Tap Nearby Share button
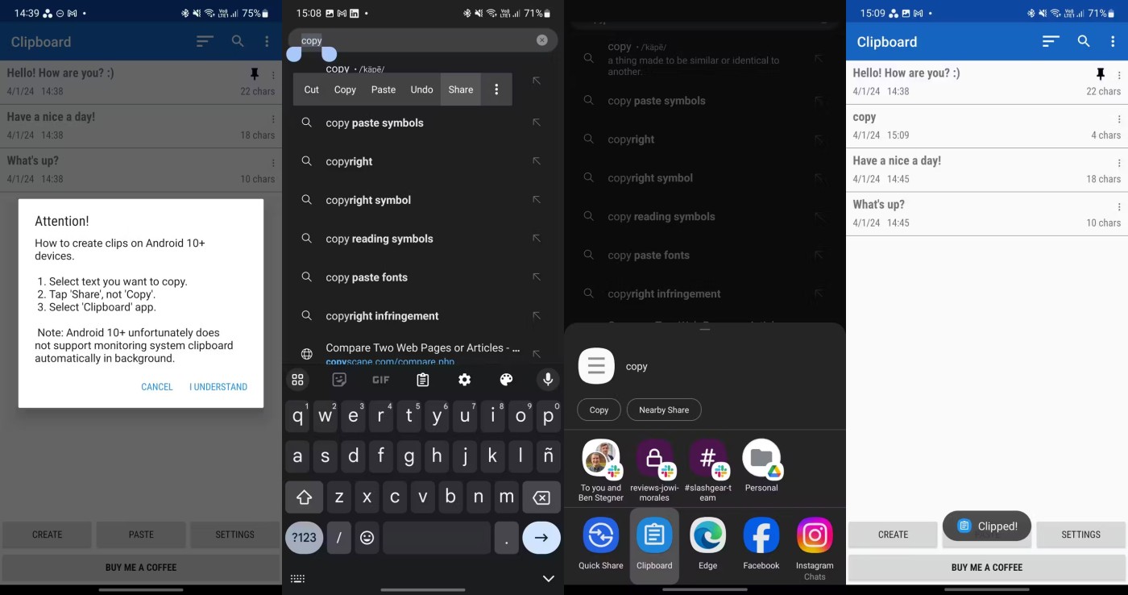 (x=663, y=410)
